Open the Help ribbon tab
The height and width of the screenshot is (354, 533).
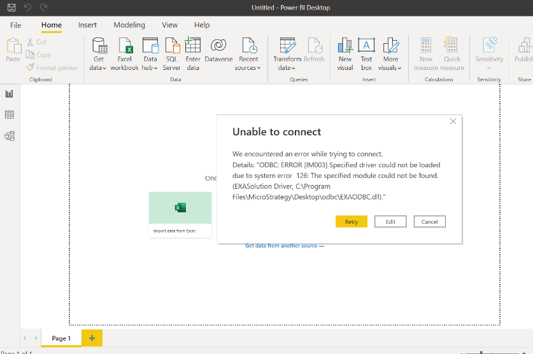tap(202, 25)
